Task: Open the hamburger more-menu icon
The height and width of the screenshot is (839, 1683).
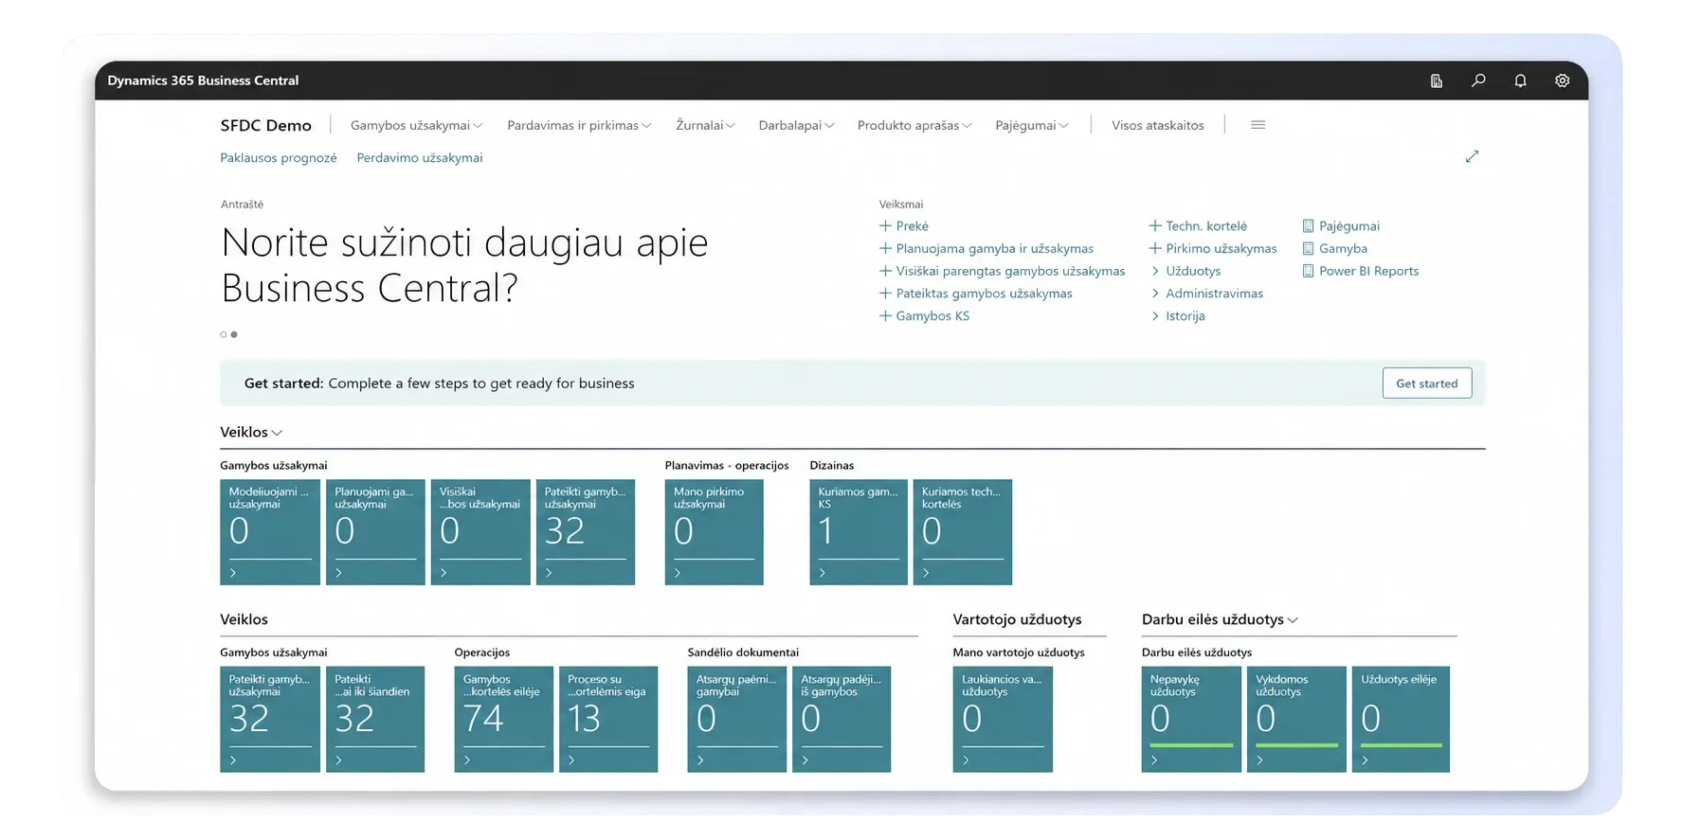Action: coord(1258,125)
